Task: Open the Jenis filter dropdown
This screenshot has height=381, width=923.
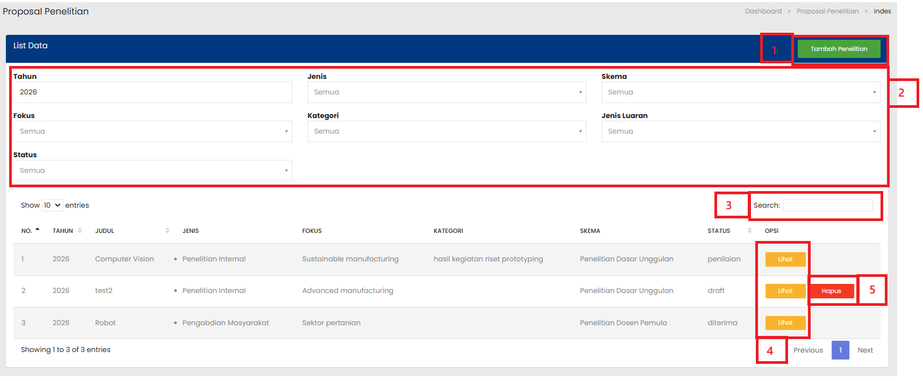Action: click(x=446, y=92)
